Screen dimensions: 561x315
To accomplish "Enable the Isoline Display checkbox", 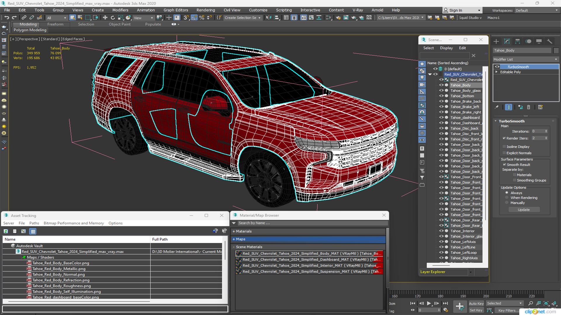I will tap(504, 147).
